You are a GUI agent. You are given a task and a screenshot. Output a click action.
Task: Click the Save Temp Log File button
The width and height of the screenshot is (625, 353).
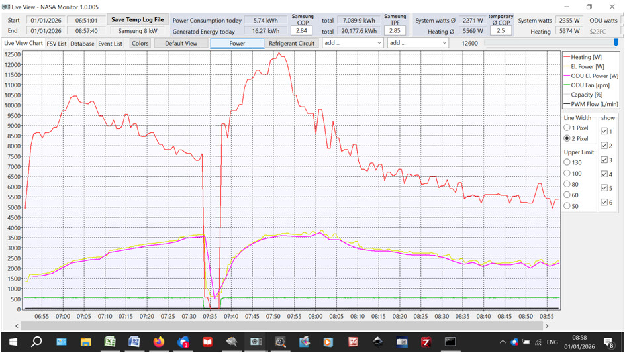[x=137, y=20]
